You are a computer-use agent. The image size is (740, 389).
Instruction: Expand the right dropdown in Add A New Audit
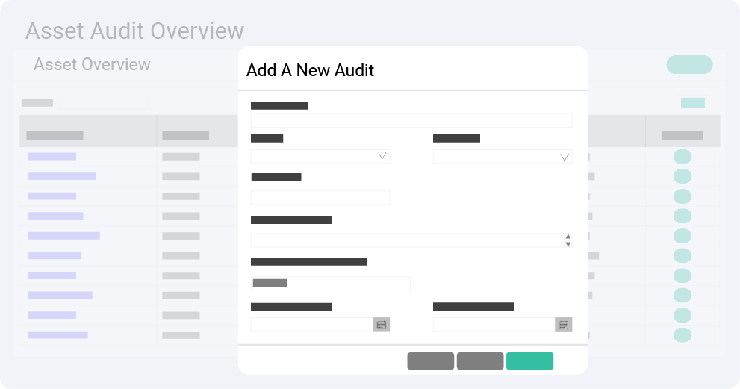(x=502, y=157)
